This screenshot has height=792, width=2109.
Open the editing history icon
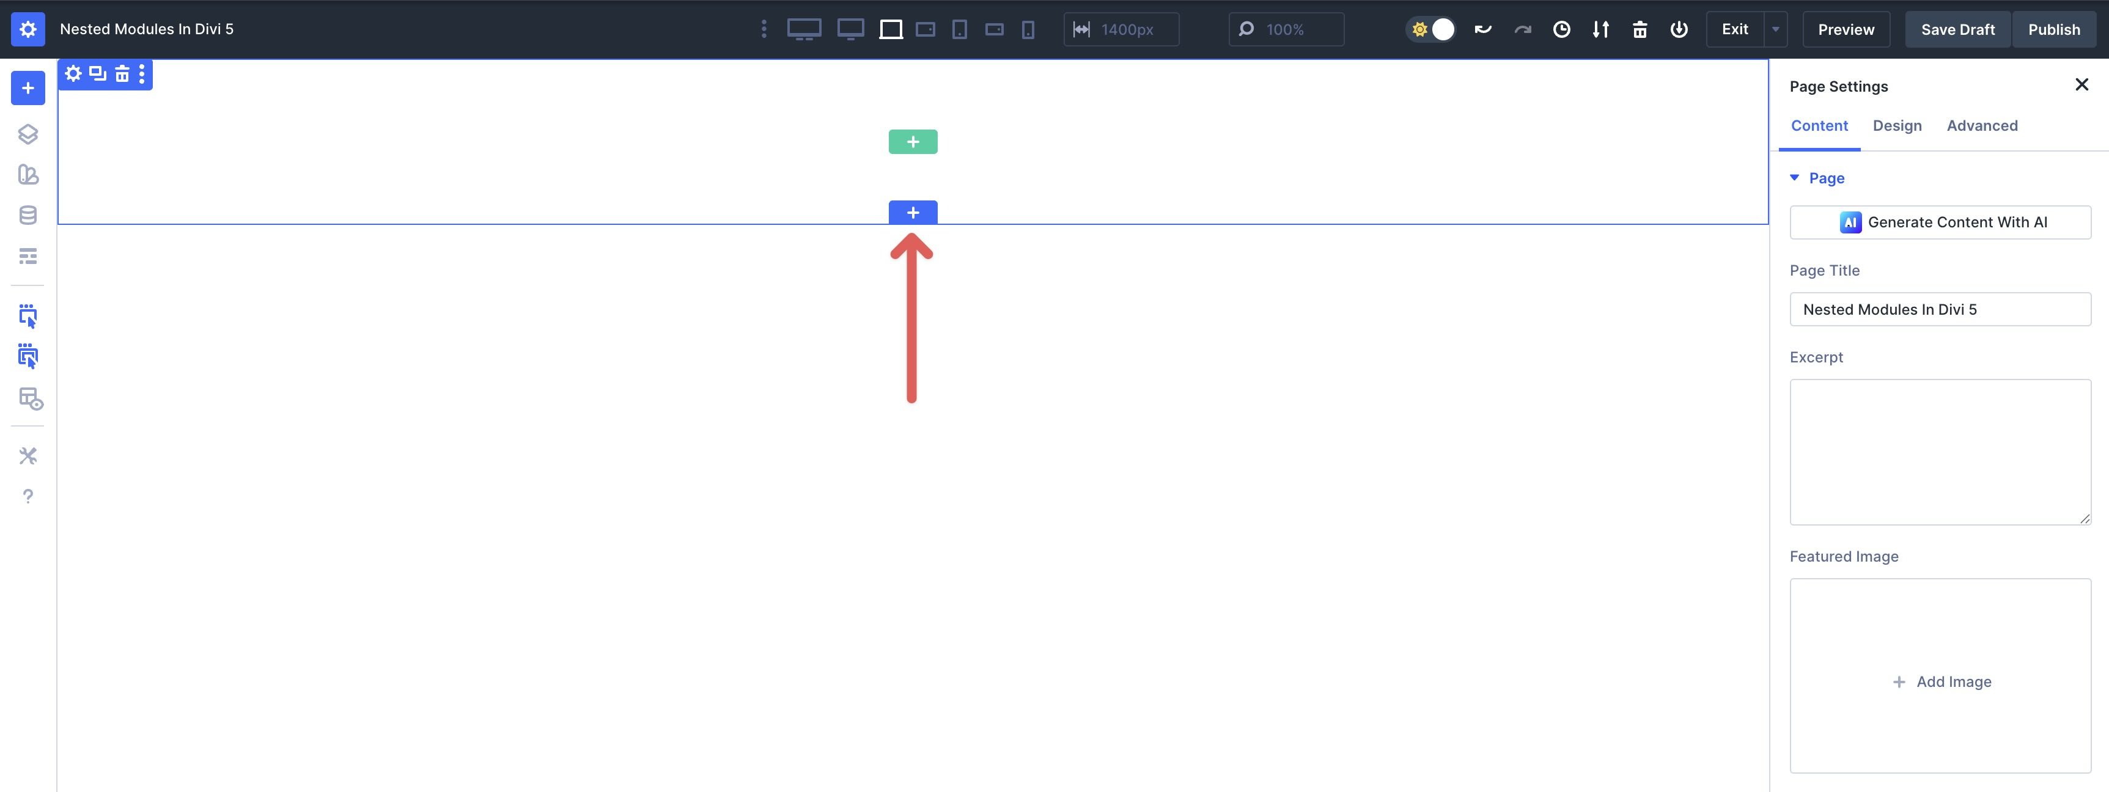coord(1562,29)
